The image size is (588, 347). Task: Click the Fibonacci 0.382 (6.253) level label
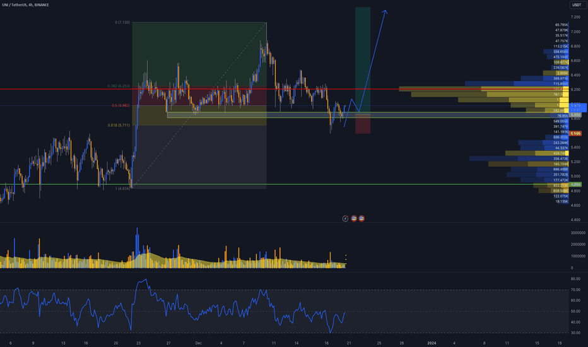tap(119, 86)
